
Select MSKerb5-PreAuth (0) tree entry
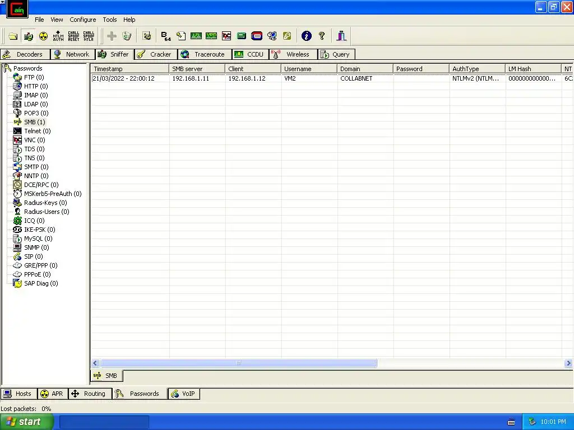[53, 194]
